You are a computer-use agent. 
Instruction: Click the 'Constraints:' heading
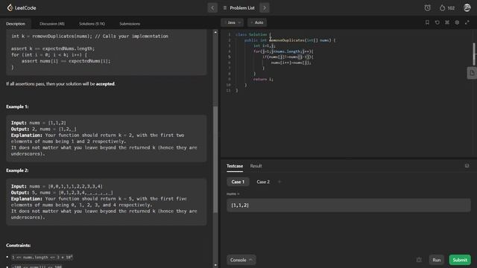(x=18, y=245)
